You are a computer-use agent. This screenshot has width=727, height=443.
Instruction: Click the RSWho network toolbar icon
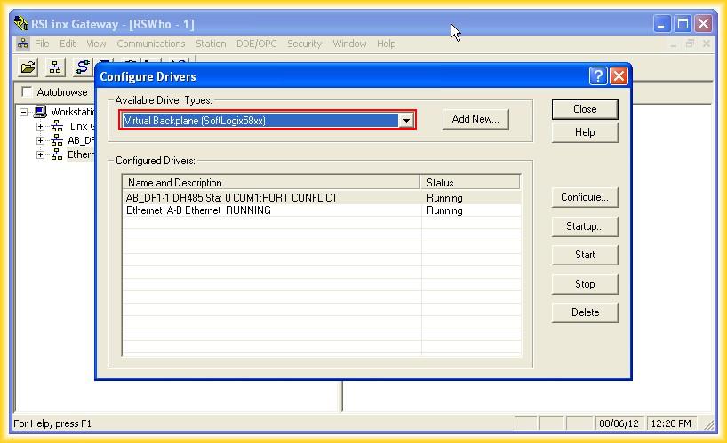(55, 67)
